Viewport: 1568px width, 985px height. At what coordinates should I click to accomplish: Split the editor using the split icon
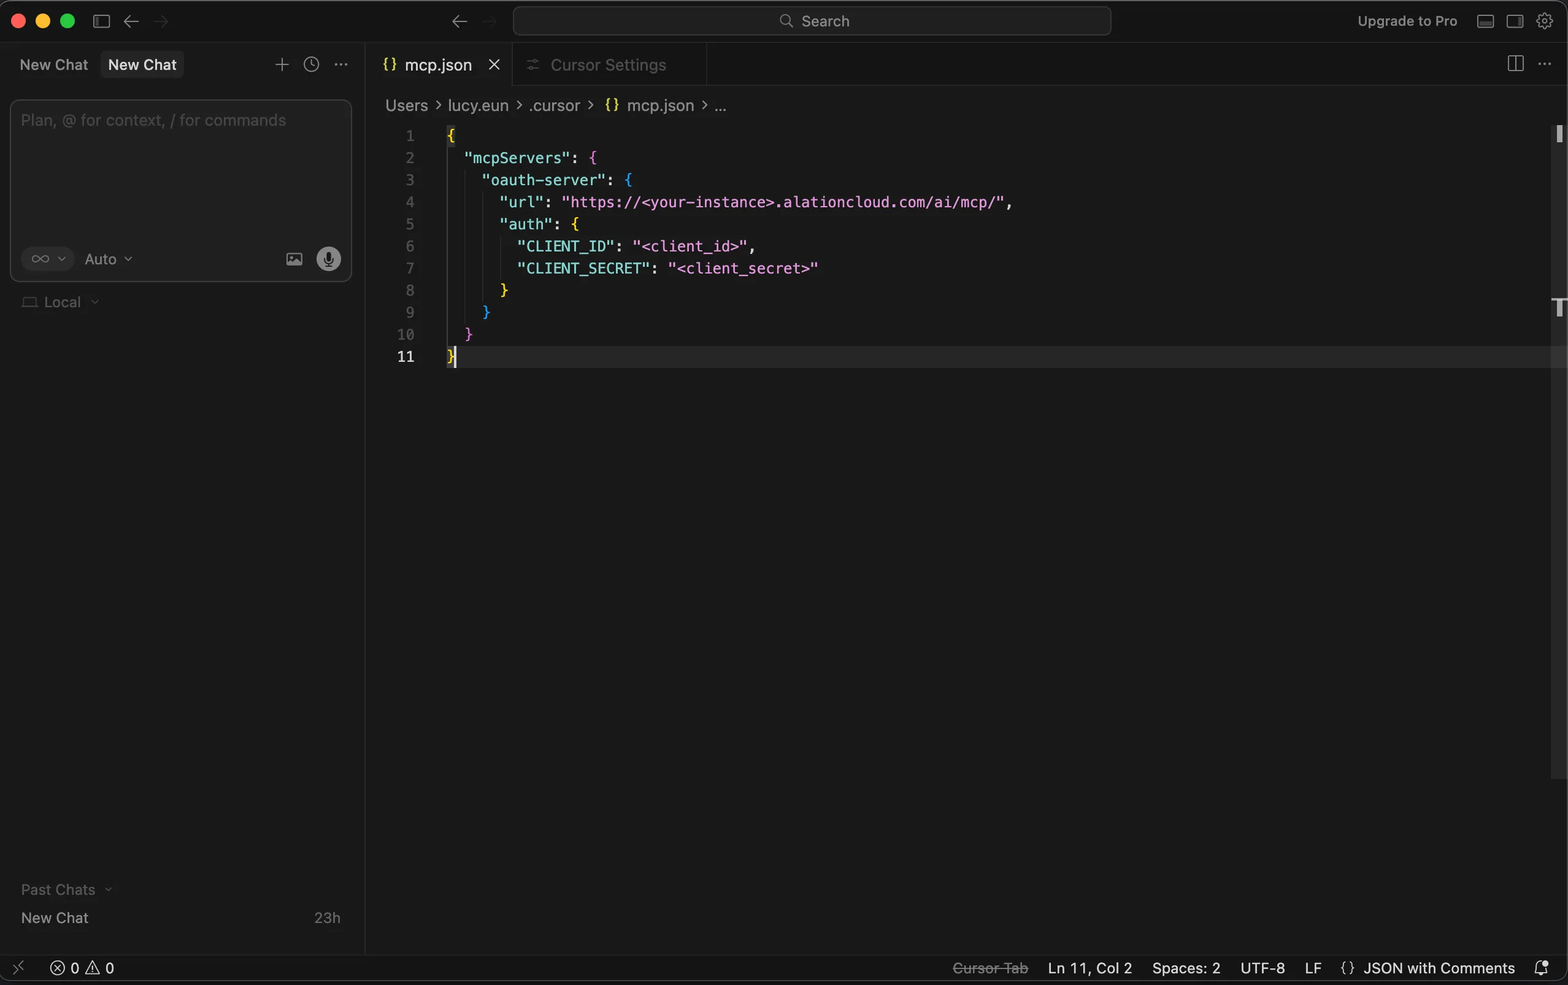(x=1515, y=64)
